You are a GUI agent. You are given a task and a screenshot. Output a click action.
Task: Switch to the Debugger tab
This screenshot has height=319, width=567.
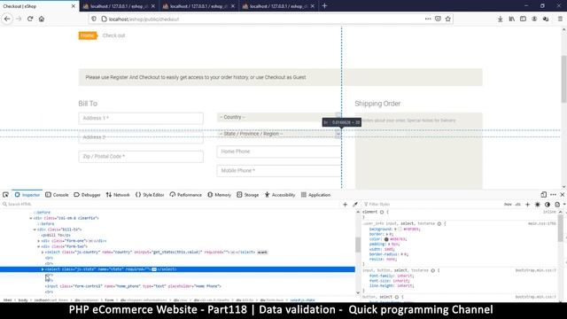(87, 195)
